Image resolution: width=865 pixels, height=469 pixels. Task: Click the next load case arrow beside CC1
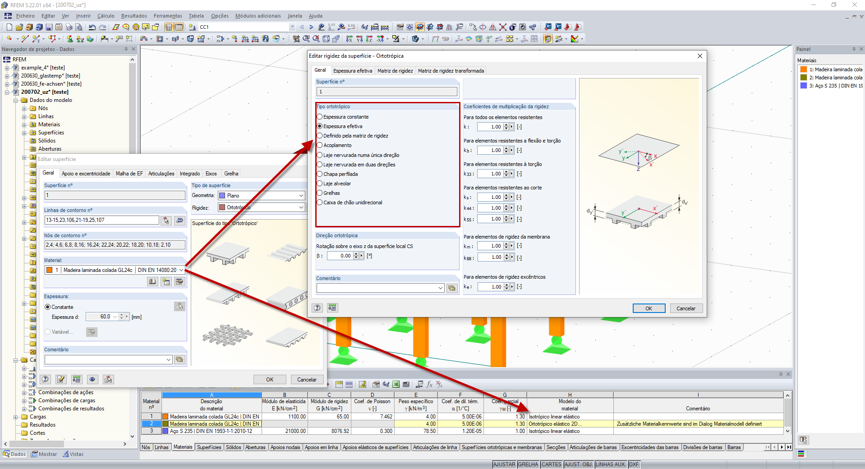[x=311, y=27]
